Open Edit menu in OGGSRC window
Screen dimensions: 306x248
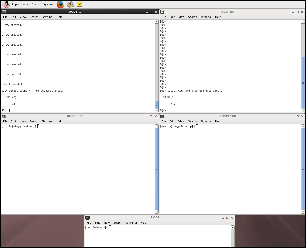13,17
